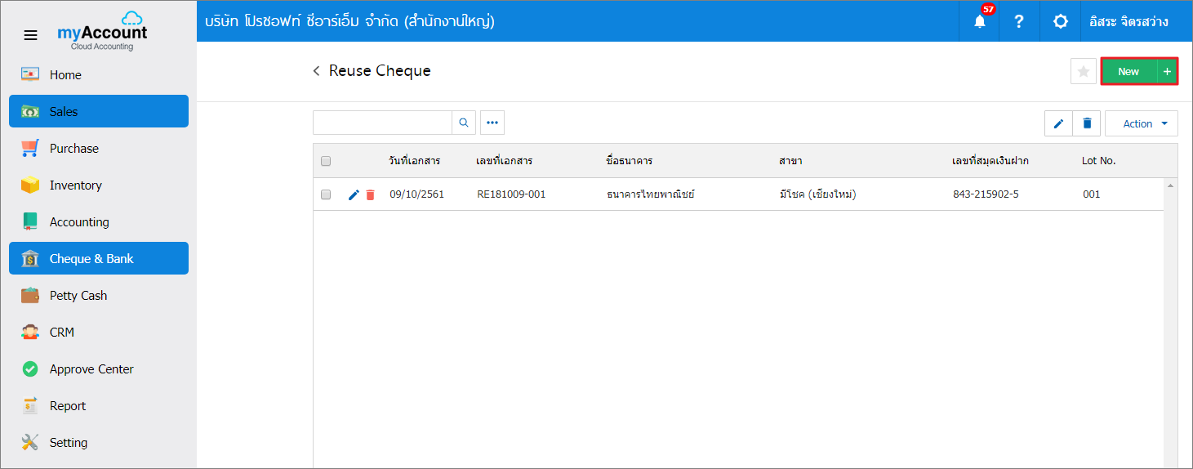1193x469 pixels.
Task: Sort by เลขที่สมุดเงินฝาก column header
Action: coord(990,161)
